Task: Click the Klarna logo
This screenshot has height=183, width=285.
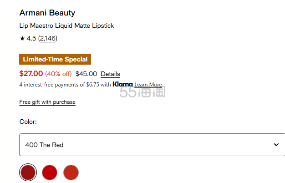Action: 122,84
